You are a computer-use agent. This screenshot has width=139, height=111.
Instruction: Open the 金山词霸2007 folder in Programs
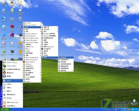[x=32, y=73]
